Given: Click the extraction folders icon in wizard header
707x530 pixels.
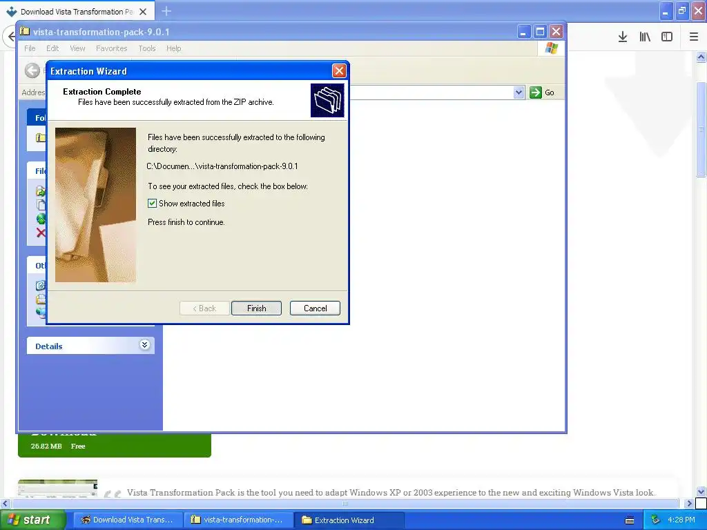Looking at the screenshot, I should click(327, 100).
